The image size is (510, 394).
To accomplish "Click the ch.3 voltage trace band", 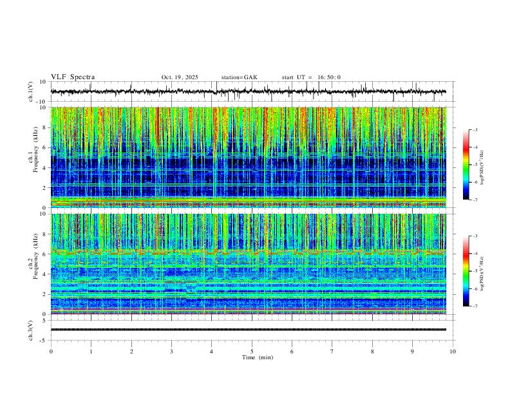I will click(248, 330).
